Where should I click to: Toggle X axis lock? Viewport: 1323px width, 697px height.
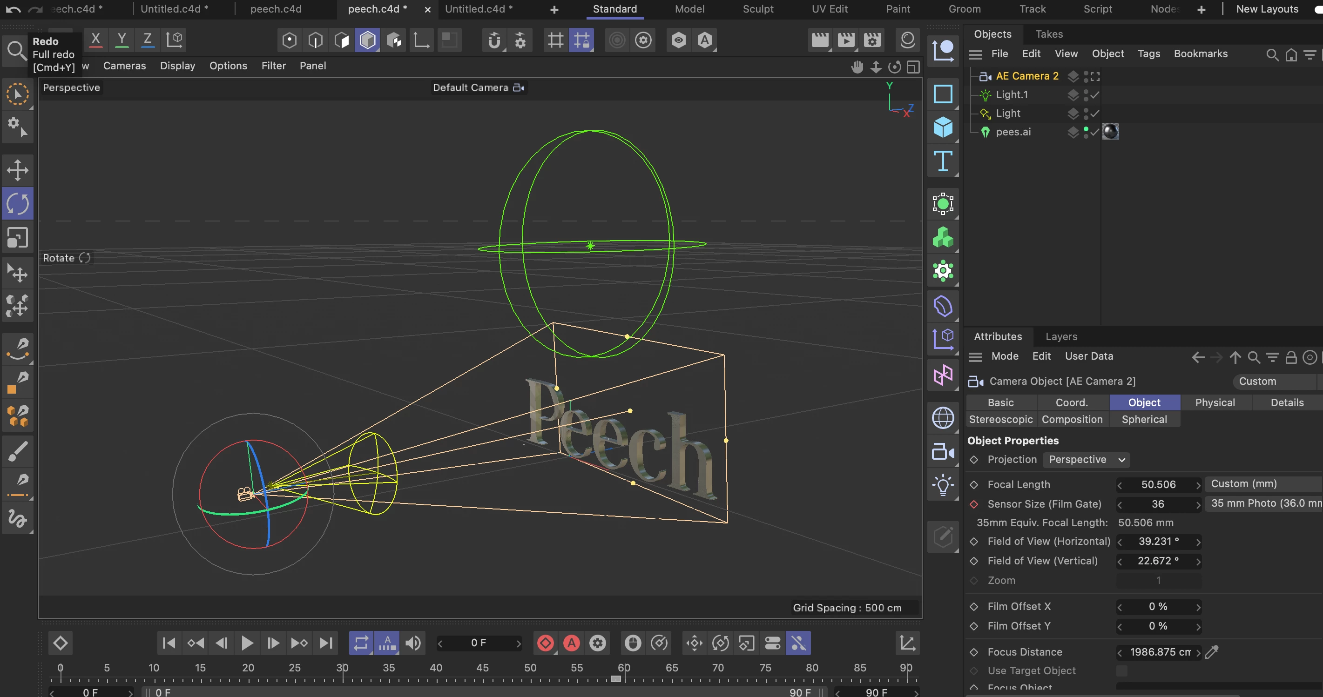coord(95,40)
